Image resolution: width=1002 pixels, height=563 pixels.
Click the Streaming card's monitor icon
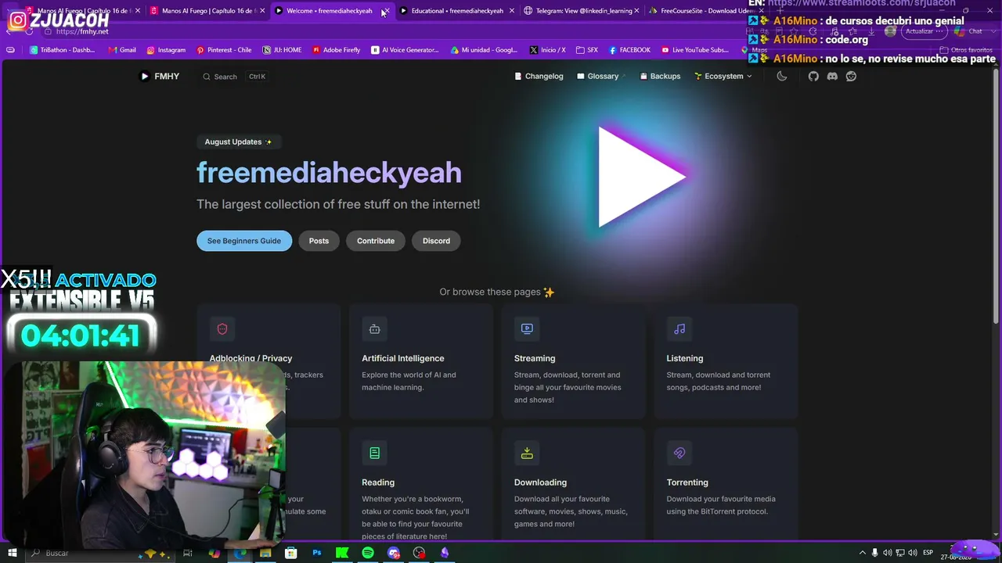(x=527, y=329)
